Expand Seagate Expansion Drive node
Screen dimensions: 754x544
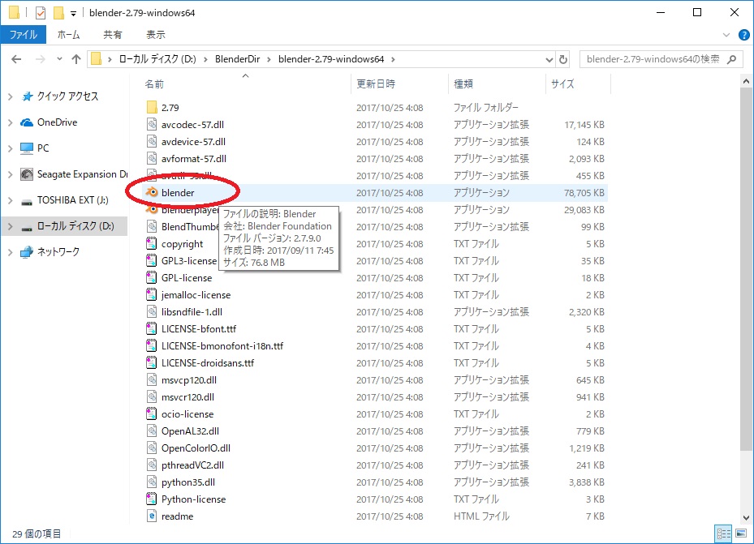[x=10, y=174]
